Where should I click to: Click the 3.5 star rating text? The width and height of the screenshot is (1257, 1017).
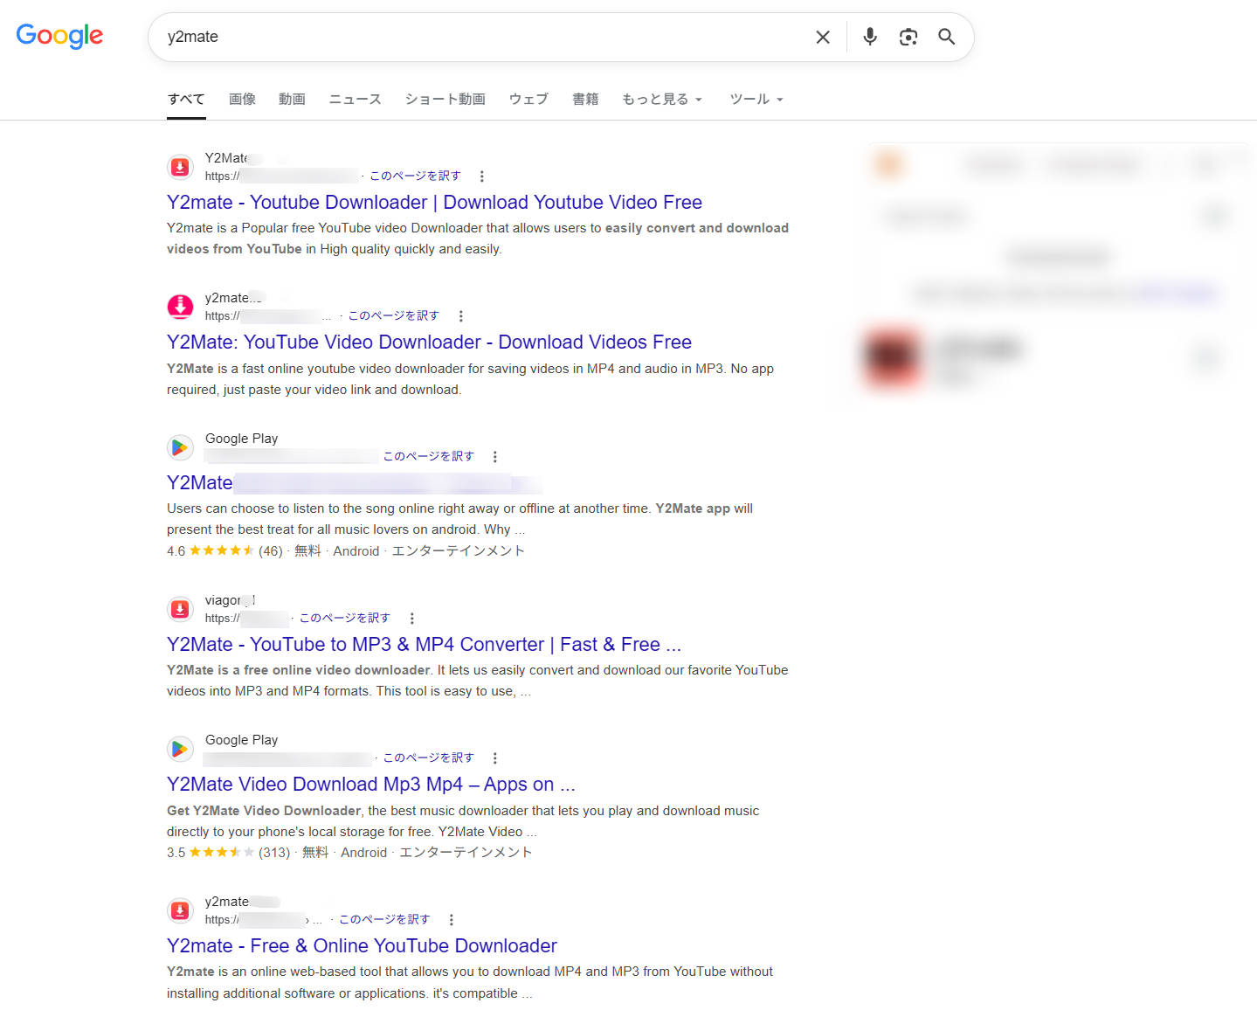(176, 853)
